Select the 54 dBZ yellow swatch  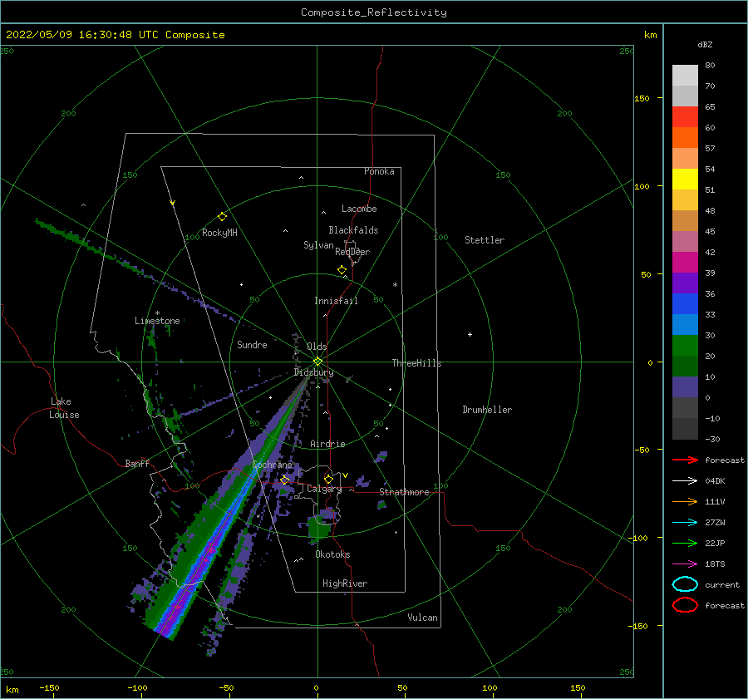click(x=685, y=179)
